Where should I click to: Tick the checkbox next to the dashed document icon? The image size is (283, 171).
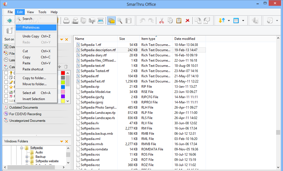[6, 78]
